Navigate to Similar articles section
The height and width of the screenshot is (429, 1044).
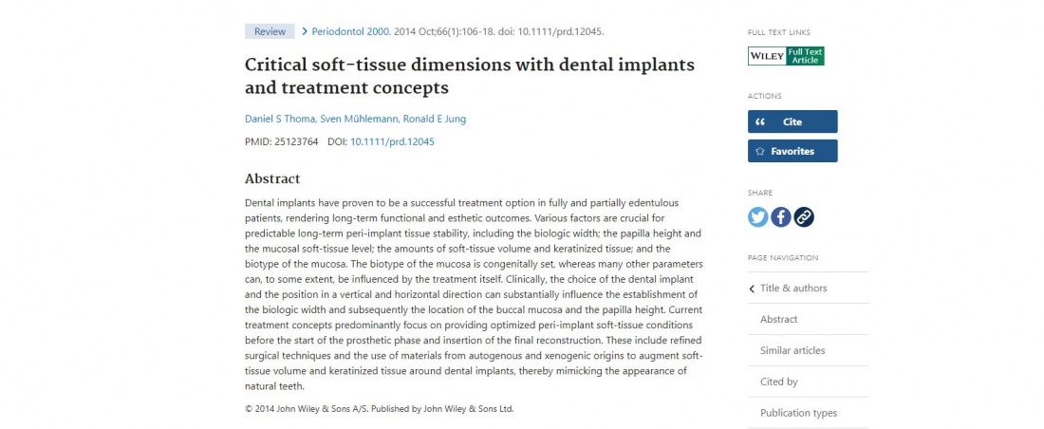[792, 351]
